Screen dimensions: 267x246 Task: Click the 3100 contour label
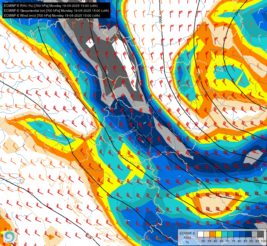[89, 236]
